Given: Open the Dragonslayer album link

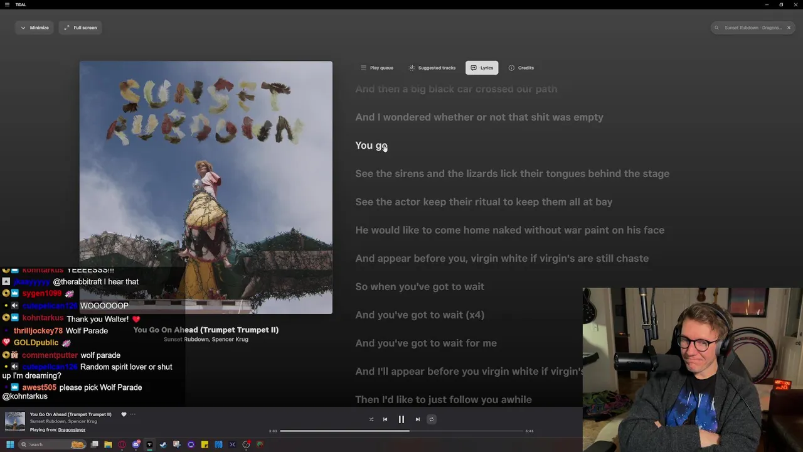Looking at the screenshot, I should 72,430.
